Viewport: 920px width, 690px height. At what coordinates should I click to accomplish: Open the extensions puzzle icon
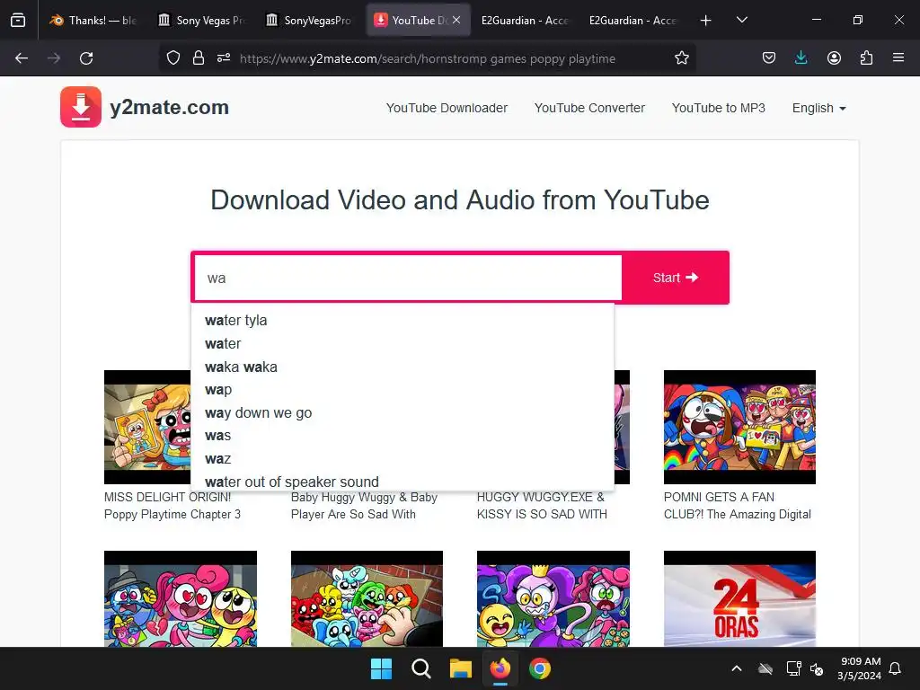[x=866, y=58]
